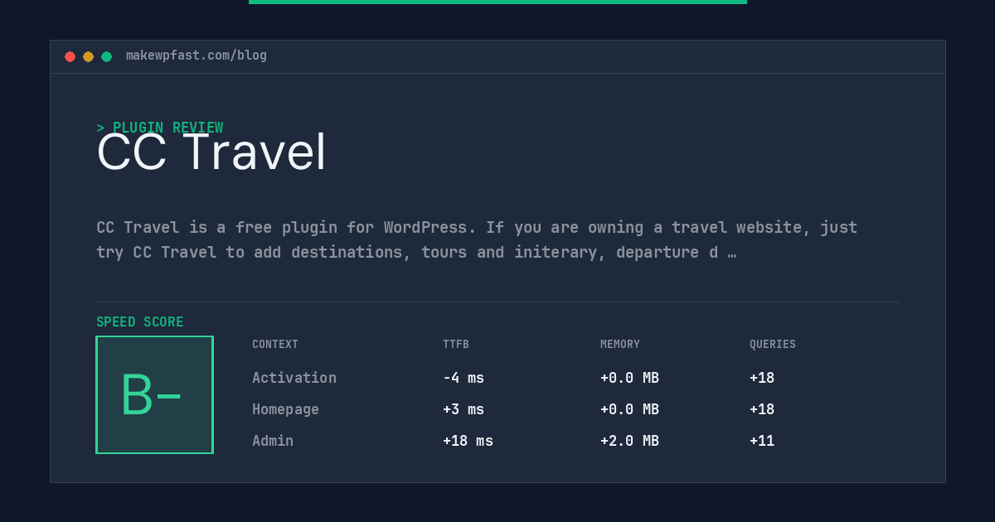
Task: Click Homepage memory value +0.0 MB
Action: tap(629, 409)
